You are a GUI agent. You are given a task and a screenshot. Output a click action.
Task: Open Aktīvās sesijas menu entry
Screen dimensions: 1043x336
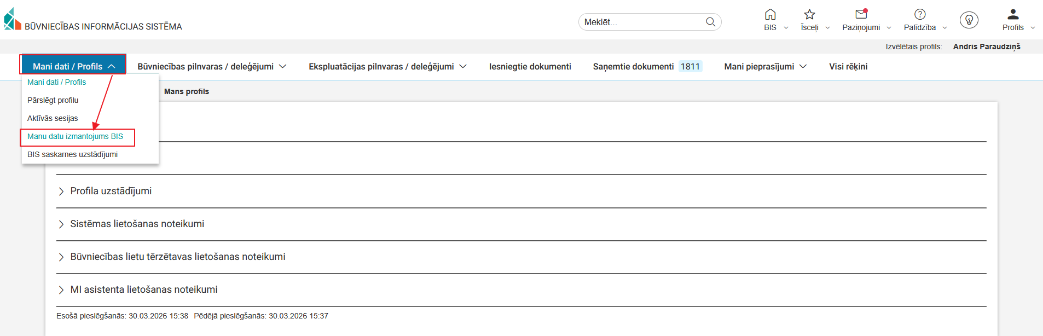(x=53, y=118)
